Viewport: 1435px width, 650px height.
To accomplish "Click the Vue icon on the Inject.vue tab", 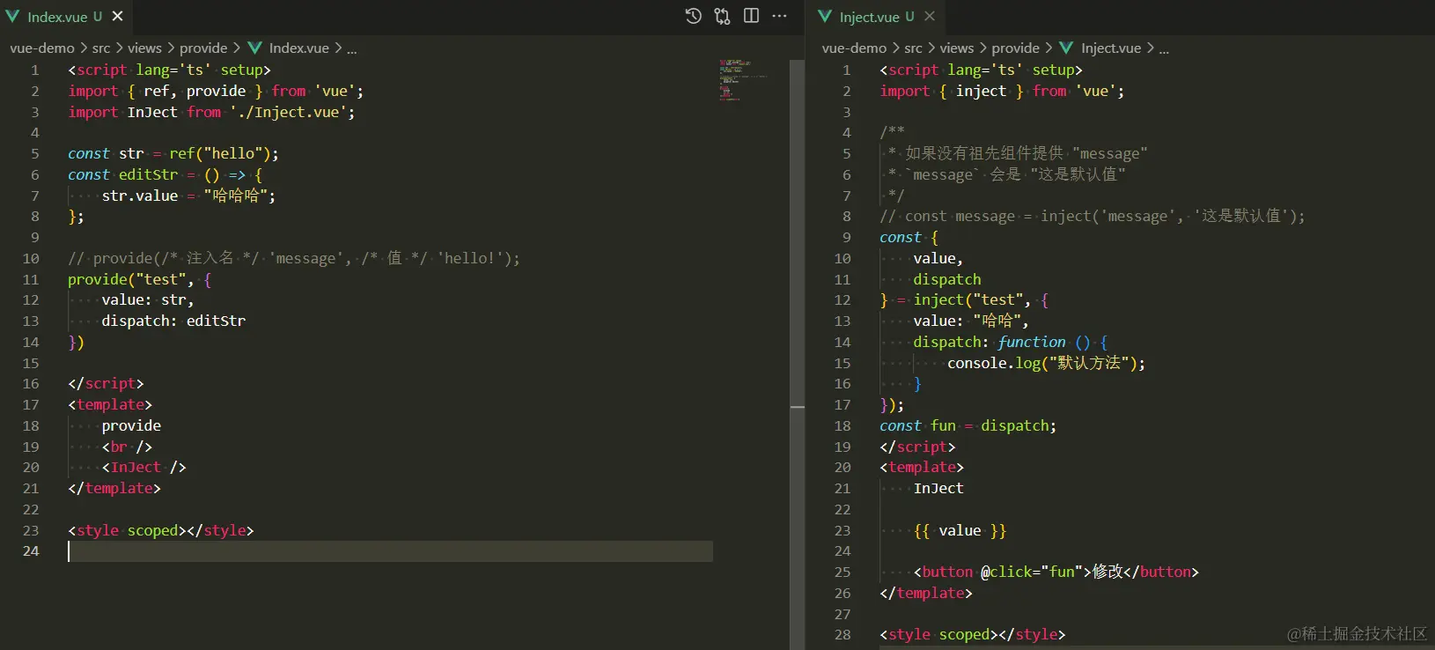I will pyautogui.click(x=825, y=17).
